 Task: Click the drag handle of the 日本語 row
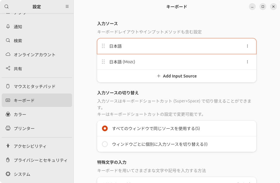tap(103, 46)
